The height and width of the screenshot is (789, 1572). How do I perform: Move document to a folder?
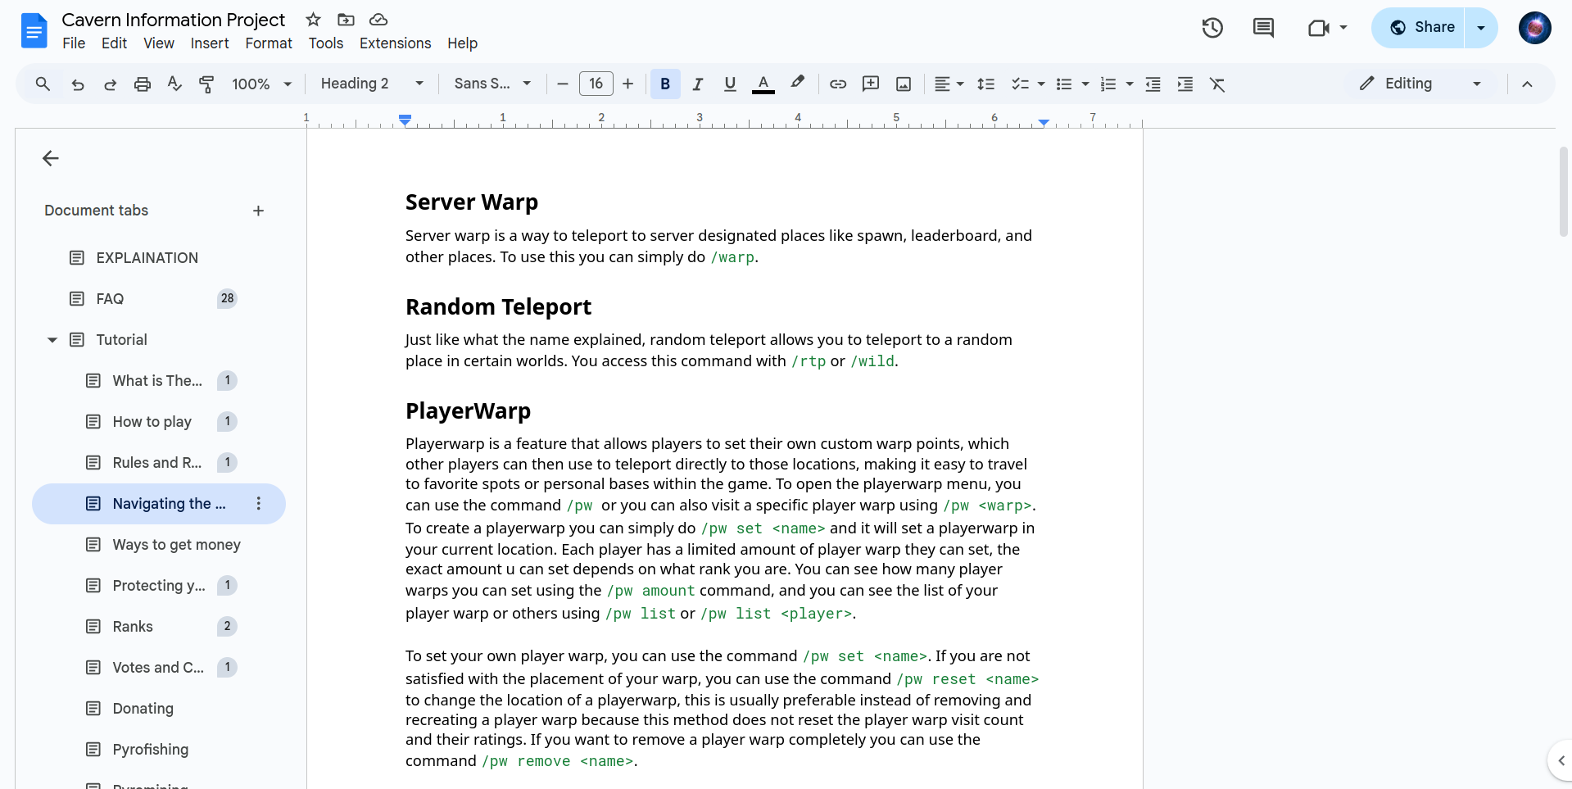pyautogui.click(x=346, y=19)
